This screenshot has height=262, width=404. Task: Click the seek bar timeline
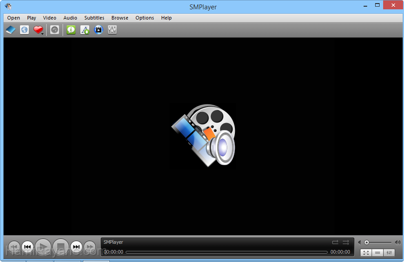click(226, 252)
